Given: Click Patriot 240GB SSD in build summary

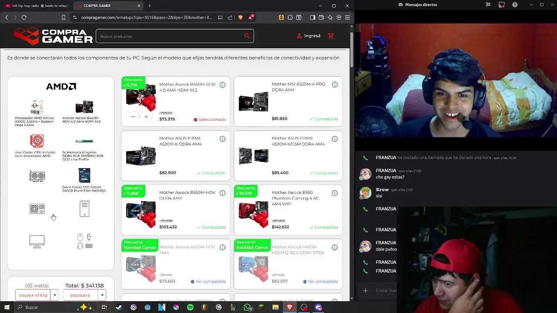Looking at the screenshot, I should click(x=84, y=180).
